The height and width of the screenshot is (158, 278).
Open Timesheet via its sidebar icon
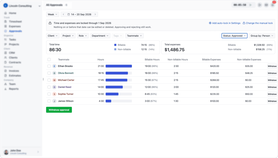point(5,21)
